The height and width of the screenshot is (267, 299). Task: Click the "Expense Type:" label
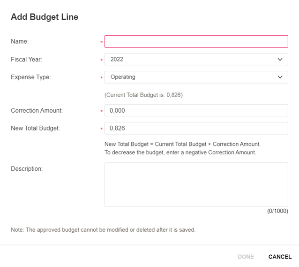(x=30, y=77)
